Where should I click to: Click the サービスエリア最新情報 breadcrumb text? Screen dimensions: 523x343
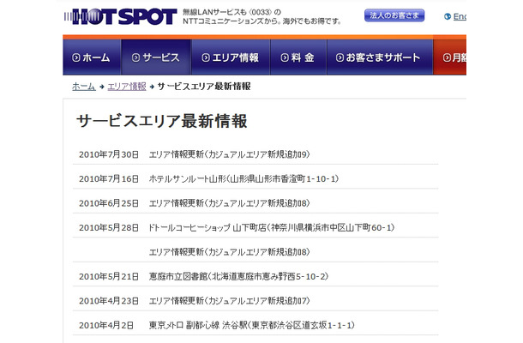tap(204, 87)
